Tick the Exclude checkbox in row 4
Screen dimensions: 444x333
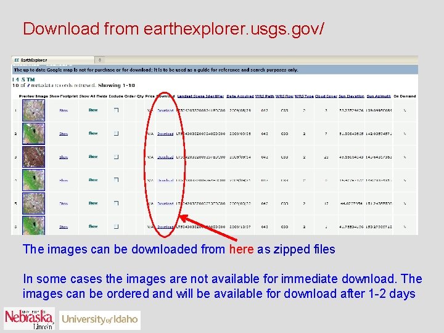pos(116,180)
